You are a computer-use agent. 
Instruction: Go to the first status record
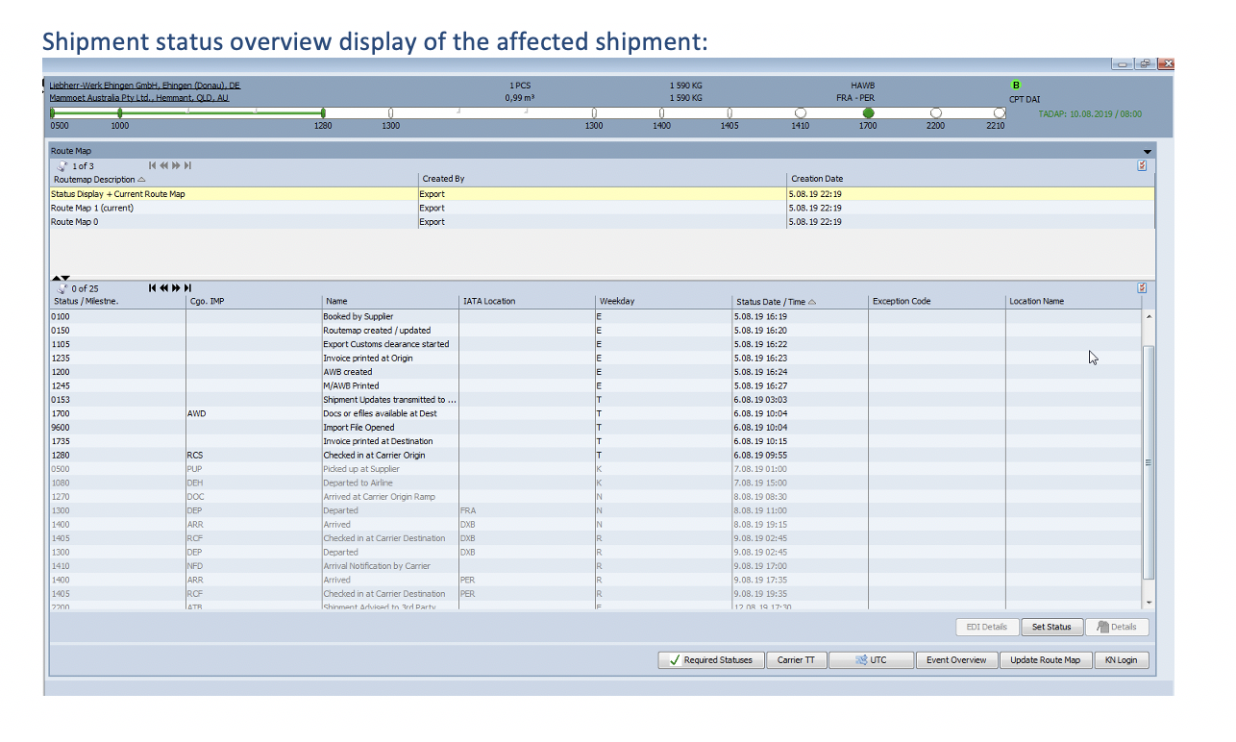coord(152,287)
